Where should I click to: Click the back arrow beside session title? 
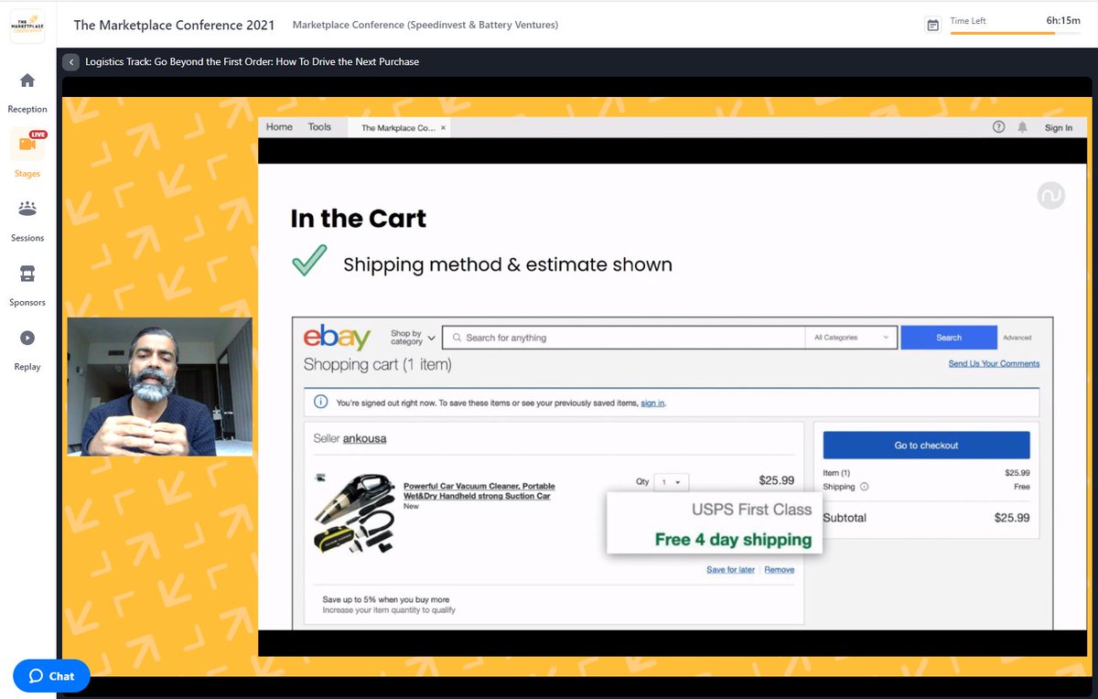(x=71, y=62)
